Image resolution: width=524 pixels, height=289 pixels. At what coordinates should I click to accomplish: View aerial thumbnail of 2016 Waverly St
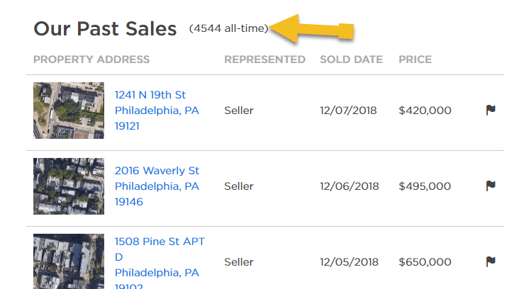[69, 186]
